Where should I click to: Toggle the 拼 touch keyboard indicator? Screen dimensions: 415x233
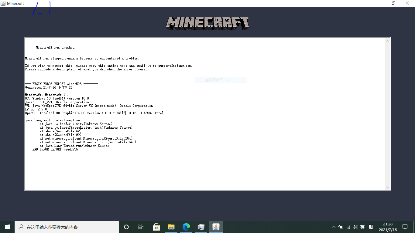(x=371, y=227)
